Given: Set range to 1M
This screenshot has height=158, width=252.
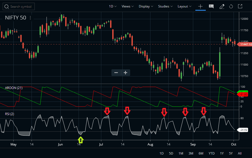Looking at the screenshot, I should tap(181, 153).
